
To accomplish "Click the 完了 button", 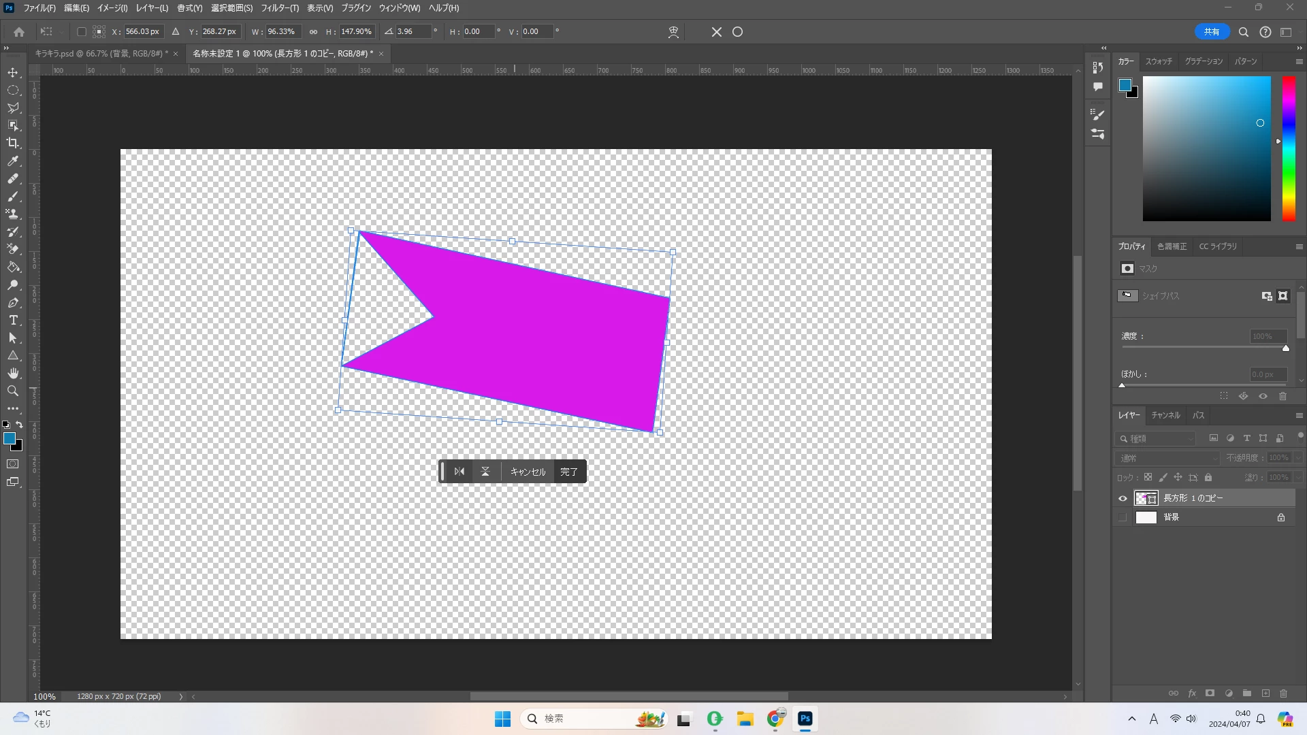I will click(569, 472).
